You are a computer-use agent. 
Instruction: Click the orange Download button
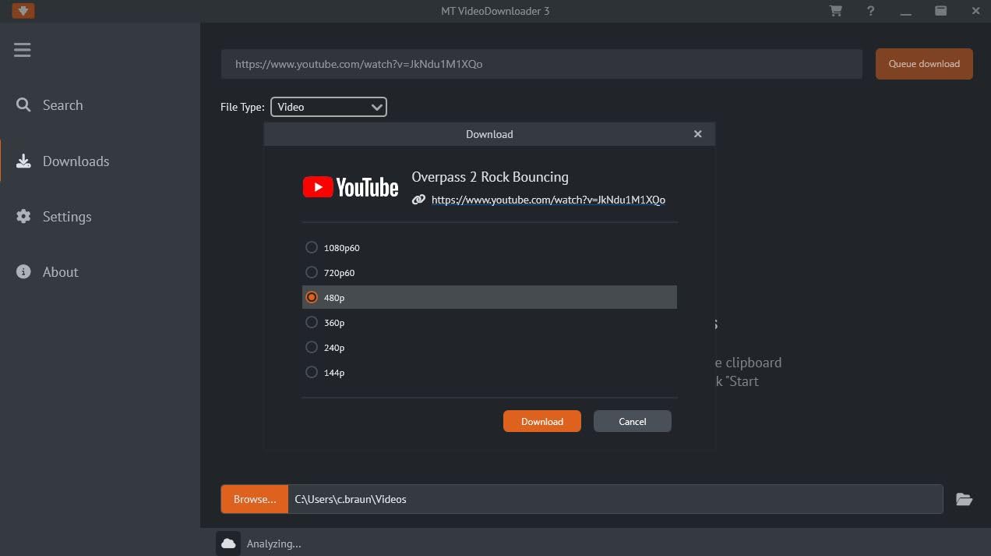[x=542, y=421]
